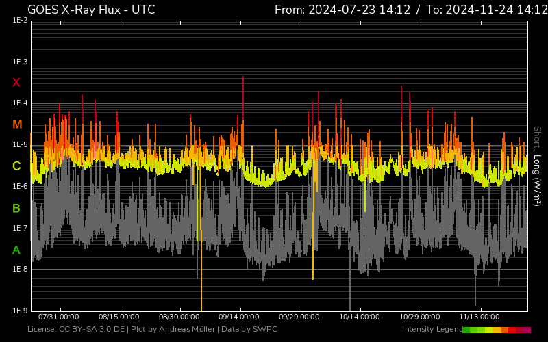The height and width of the screenshot is (342, 548).
Task: Click the orange M flare class label
Action: [17, 124]
